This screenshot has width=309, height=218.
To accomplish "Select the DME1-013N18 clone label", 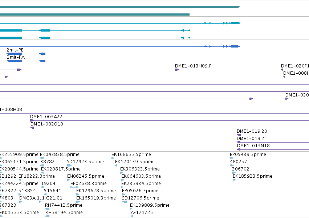I will (x=253, y=146).
